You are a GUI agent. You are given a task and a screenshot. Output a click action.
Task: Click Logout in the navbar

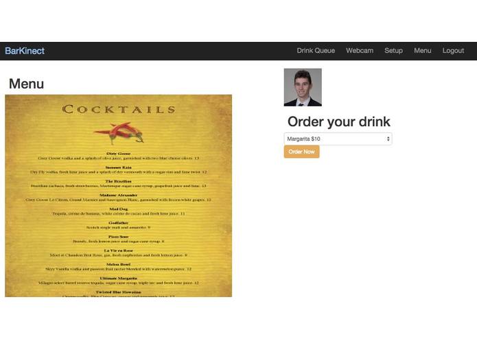[453, 51]
